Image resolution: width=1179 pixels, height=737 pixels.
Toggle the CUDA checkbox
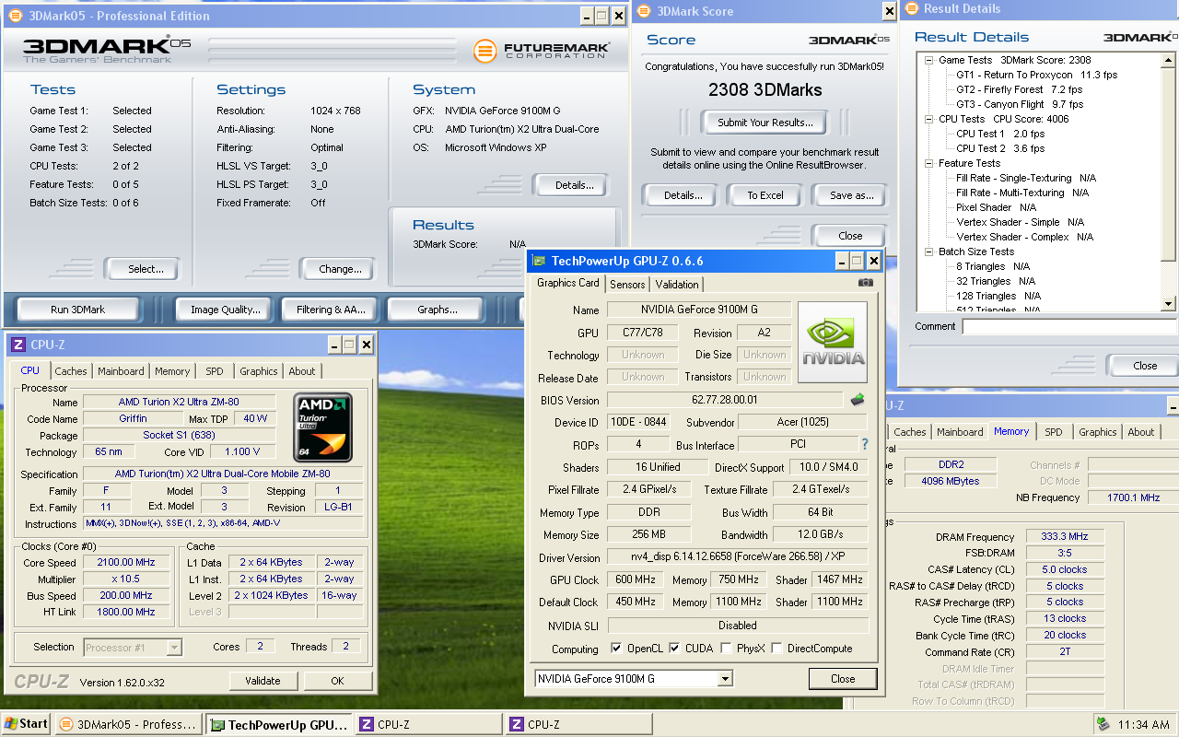674,649
